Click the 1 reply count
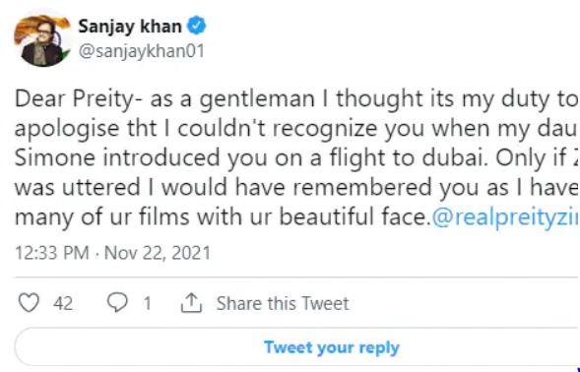This screenshot has height=372, width=580. click(148, 303)
